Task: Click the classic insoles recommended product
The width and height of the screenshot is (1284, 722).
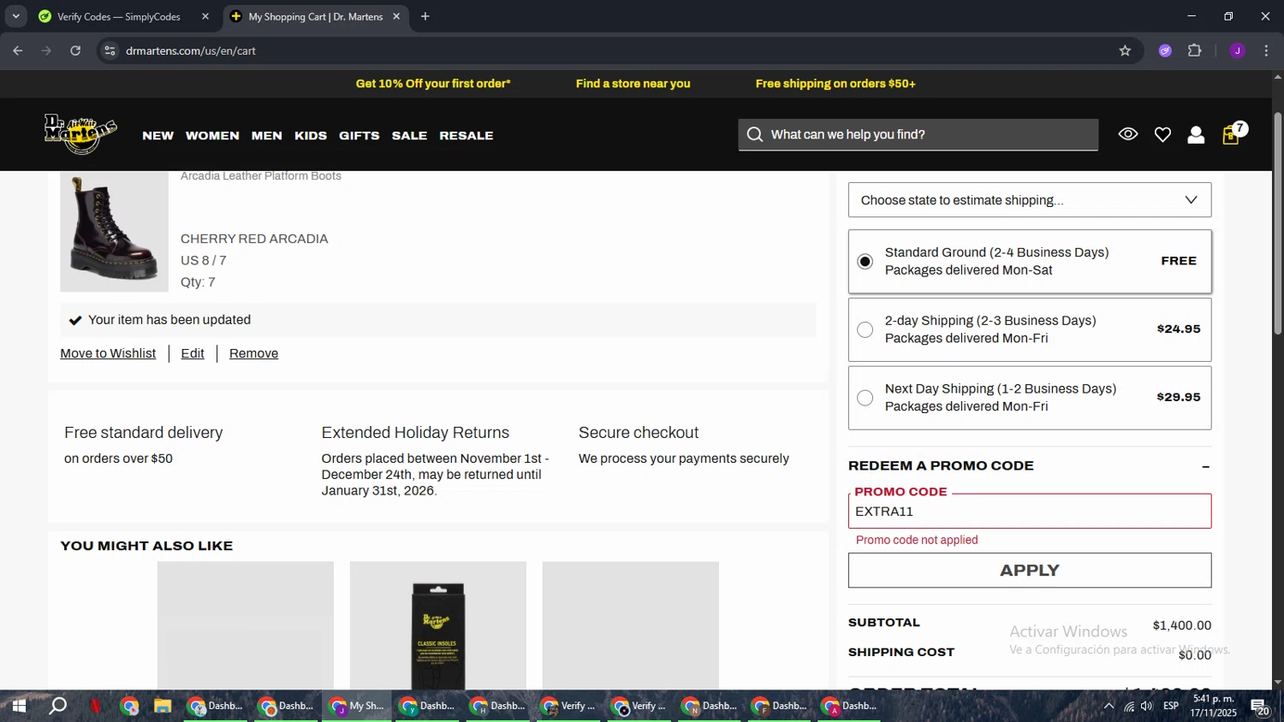Action: pos(437,626)
